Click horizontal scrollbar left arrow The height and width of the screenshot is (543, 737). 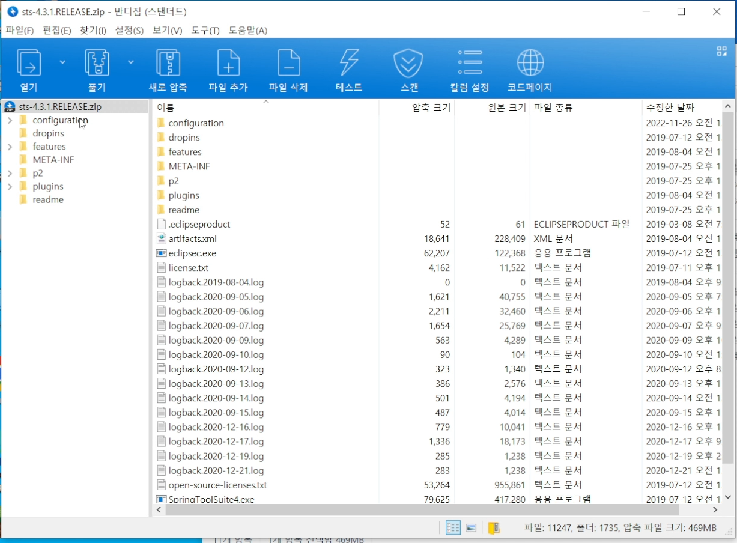159,510
